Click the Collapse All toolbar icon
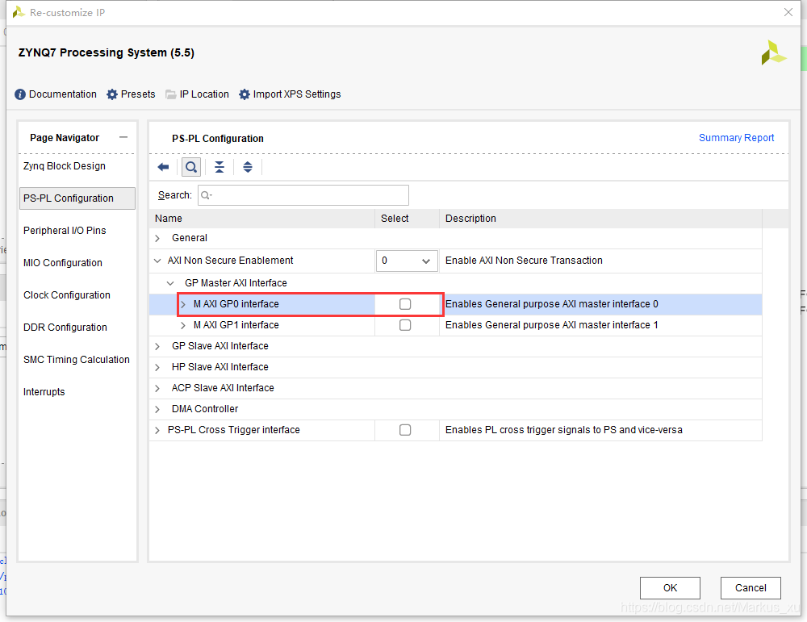The height and width of the screenshot is (622, 807). (x=220, y=167)
